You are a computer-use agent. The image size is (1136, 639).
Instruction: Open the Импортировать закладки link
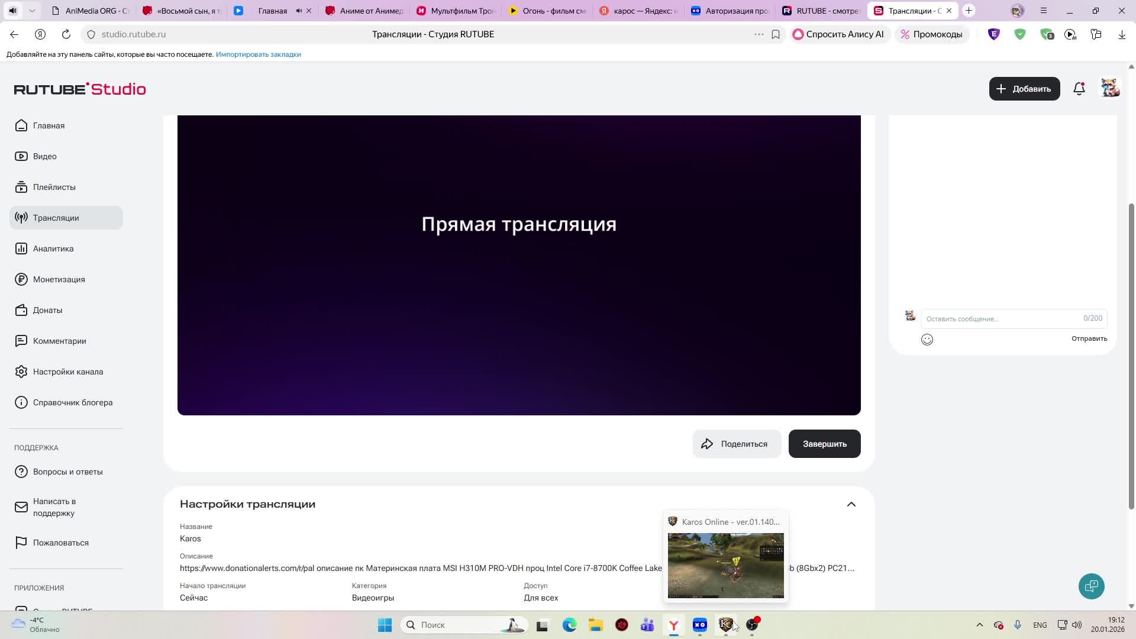tap(258, 54)
